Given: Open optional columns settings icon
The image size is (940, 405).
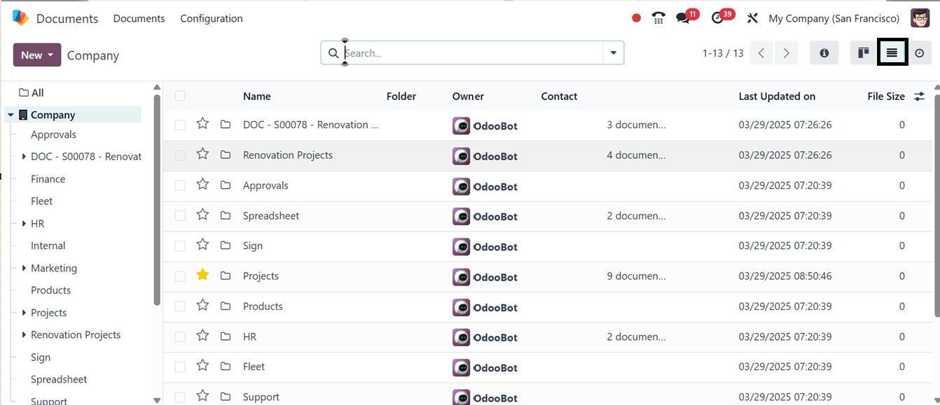Looking at the screenshot, I should pos(920,97).
